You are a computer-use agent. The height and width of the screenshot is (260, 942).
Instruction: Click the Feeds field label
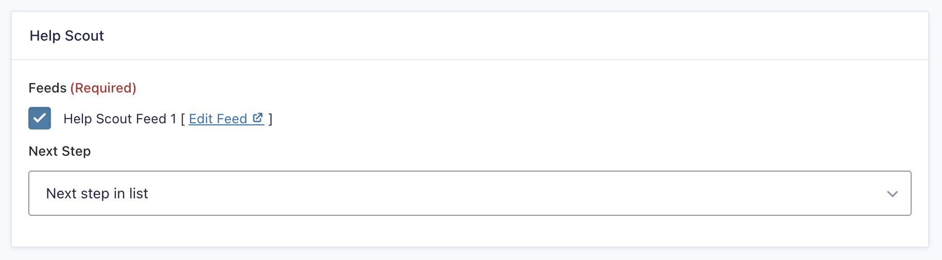(x=47, y=88)
